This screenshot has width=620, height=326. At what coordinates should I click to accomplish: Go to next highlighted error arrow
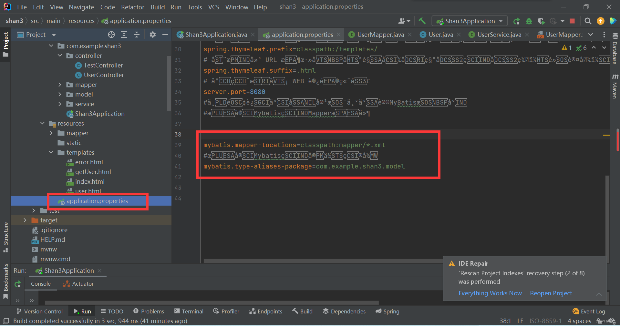(604, 47)
